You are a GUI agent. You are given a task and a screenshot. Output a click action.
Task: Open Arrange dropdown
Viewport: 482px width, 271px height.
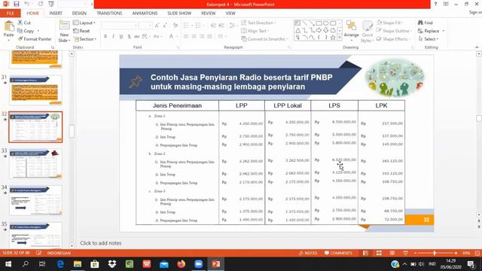pos(352,32)
